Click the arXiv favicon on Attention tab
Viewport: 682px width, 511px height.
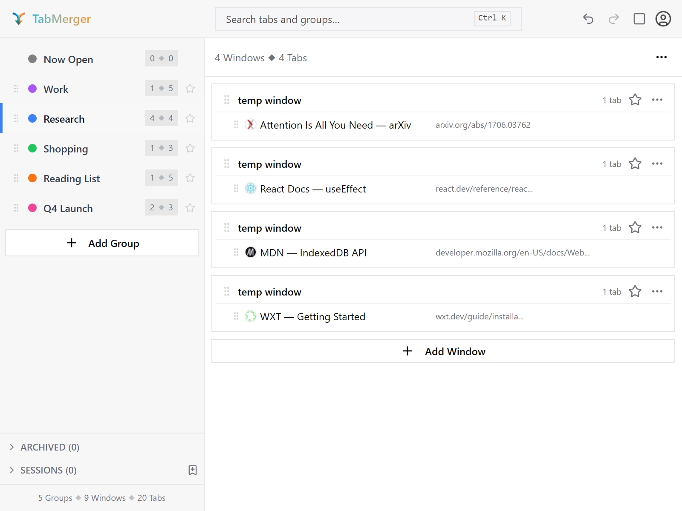coord(251,125)
